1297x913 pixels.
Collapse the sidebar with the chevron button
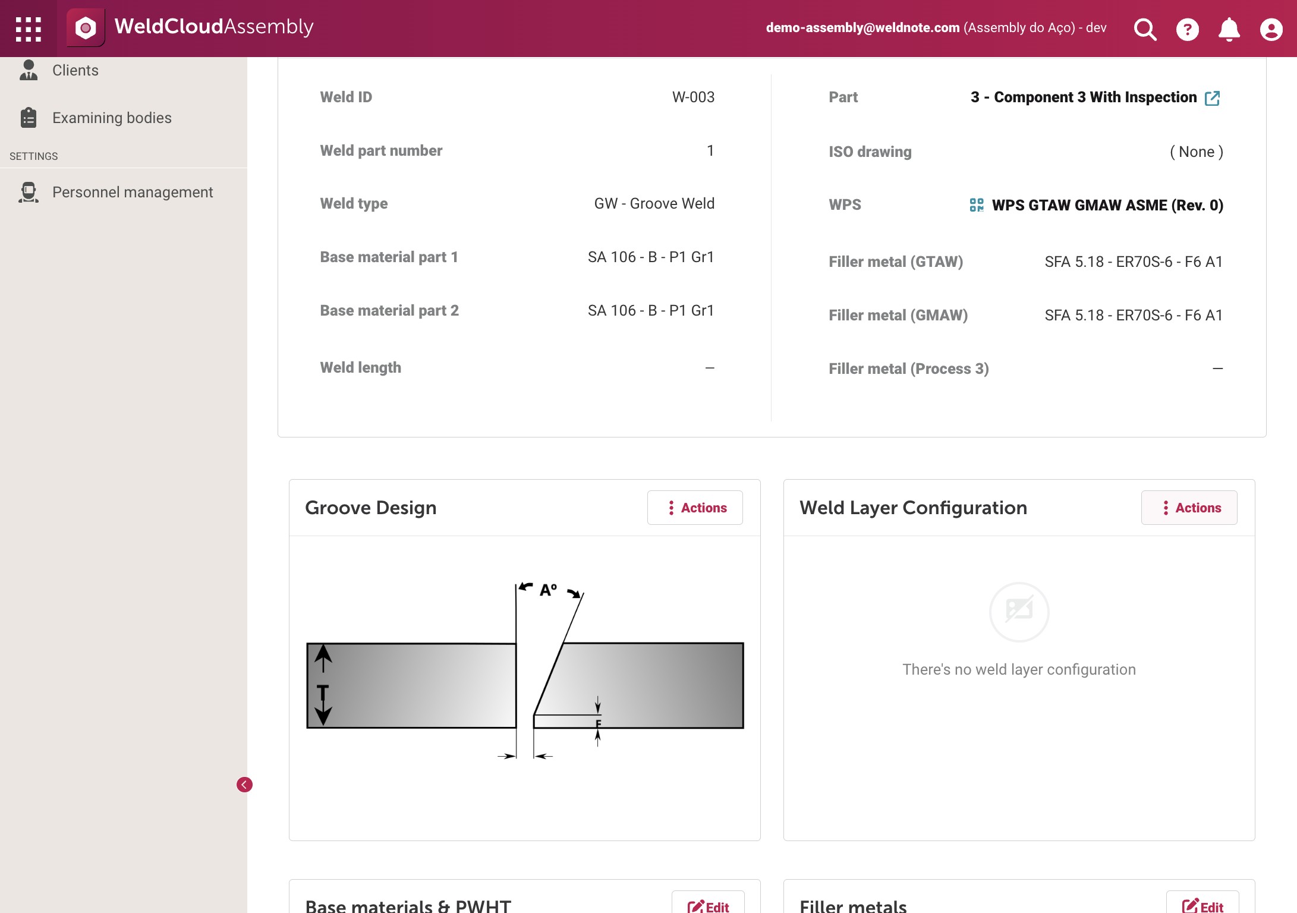[x=244, y=785]
